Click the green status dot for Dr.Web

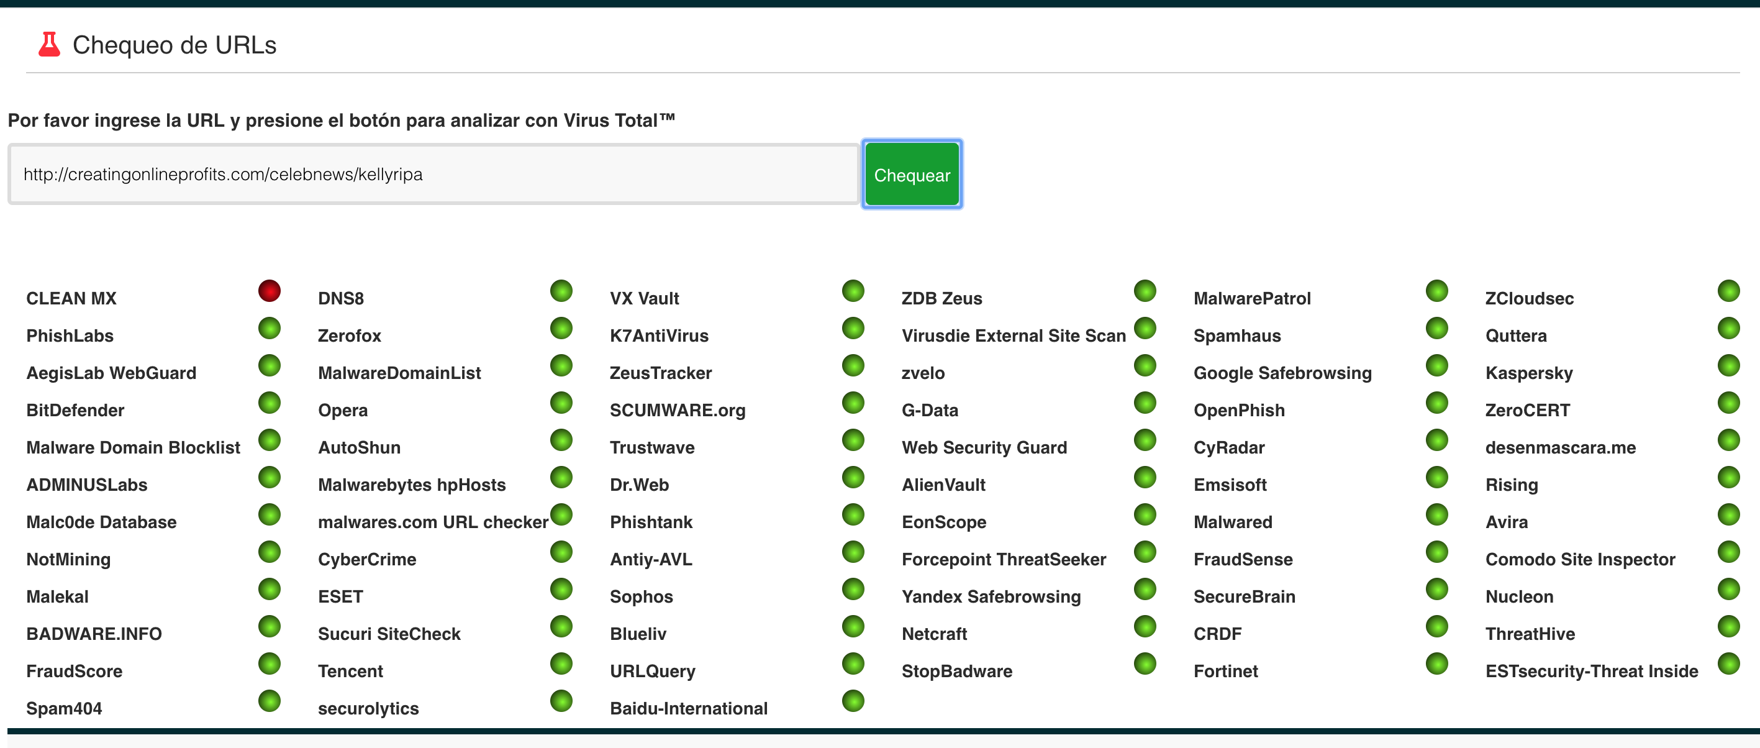853,477
